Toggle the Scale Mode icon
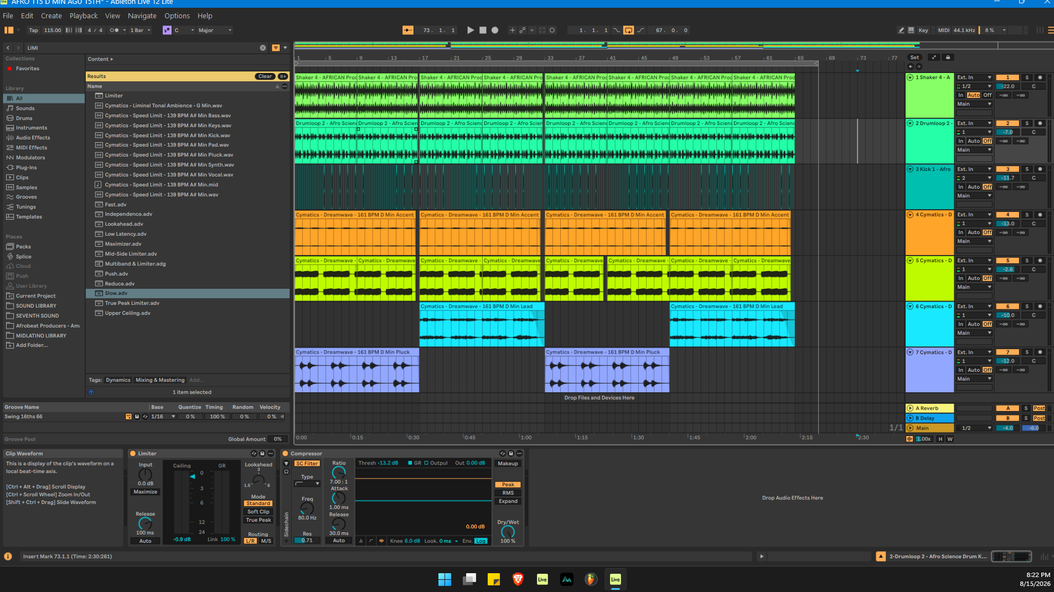 pyautogui.click(x=167, y=30)
